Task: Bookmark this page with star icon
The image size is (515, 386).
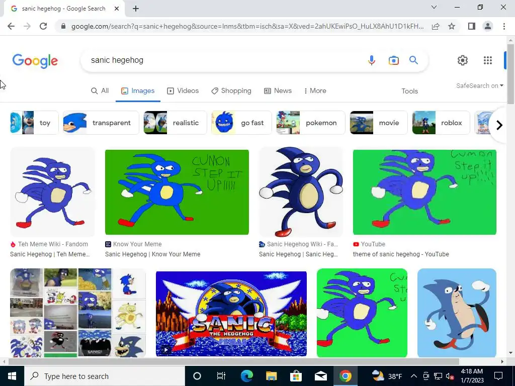Action: click(452, 26)
